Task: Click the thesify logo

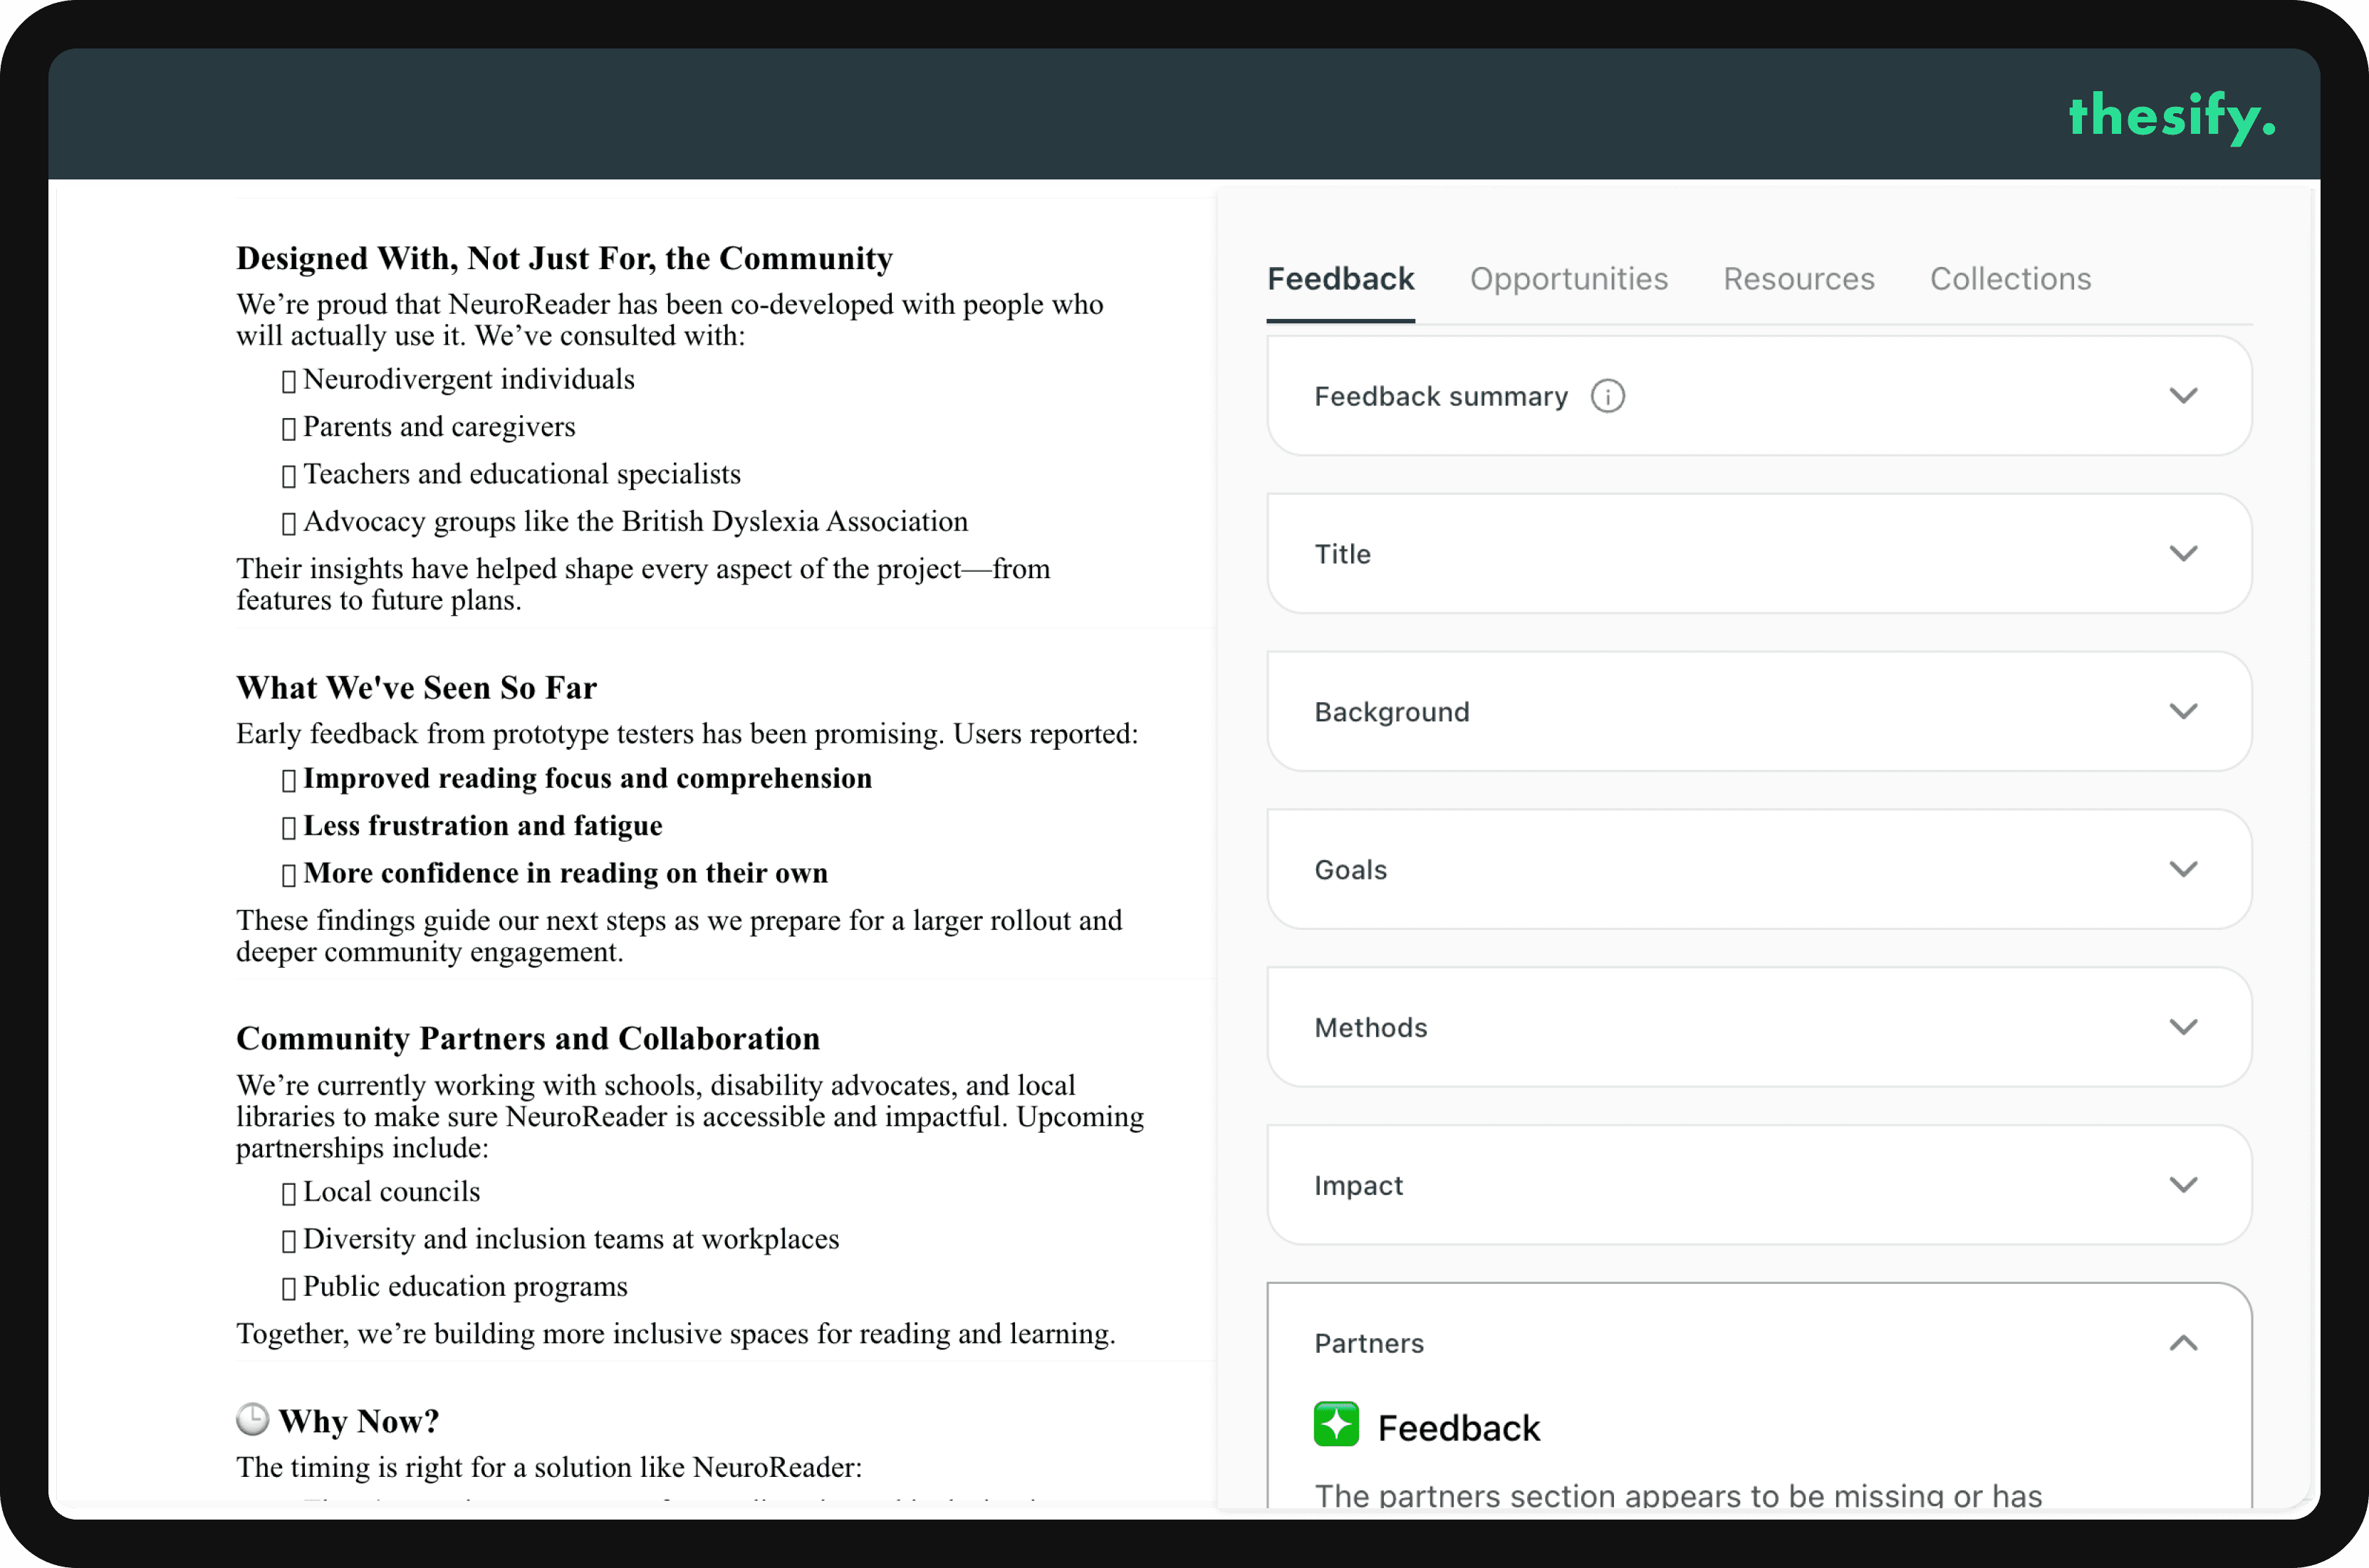Action: [x=2171, y=117]
